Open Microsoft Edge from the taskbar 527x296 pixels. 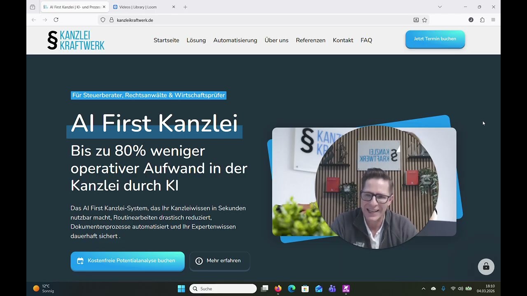pyautogui.click(x=291, y=289)
